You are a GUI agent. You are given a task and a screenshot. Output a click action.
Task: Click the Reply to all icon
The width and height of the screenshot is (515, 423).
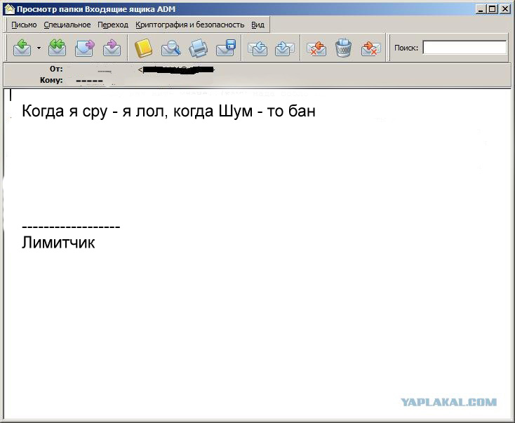57,48
